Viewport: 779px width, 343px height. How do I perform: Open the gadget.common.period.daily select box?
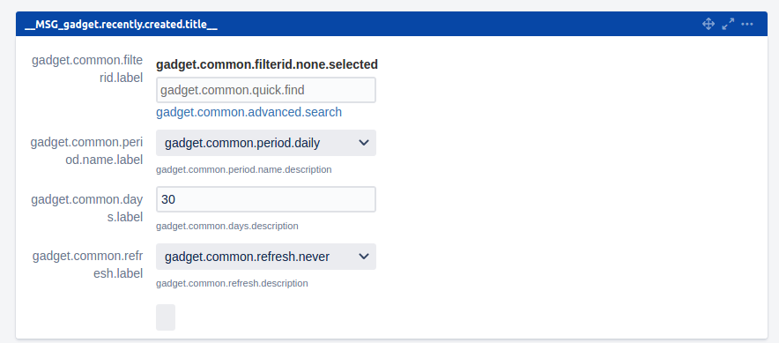click(x=266, y=143)
